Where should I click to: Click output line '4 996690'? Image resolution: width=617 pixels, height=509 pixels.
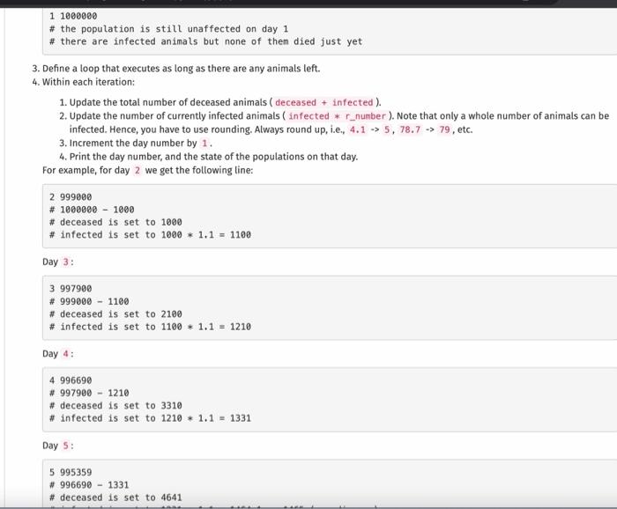[71, 380]
